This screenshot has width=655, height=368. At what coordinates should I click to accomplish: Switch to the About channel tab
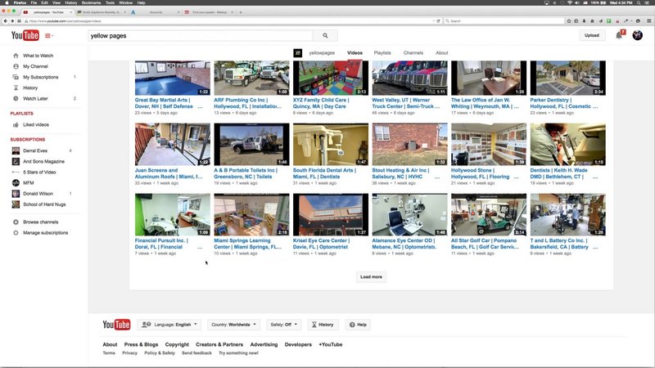[441, 53]
